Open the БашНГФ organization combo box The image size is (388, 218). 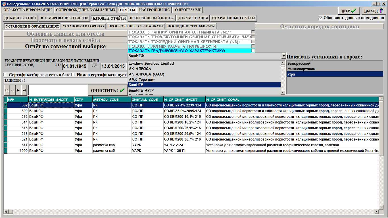tap(283, 56)
